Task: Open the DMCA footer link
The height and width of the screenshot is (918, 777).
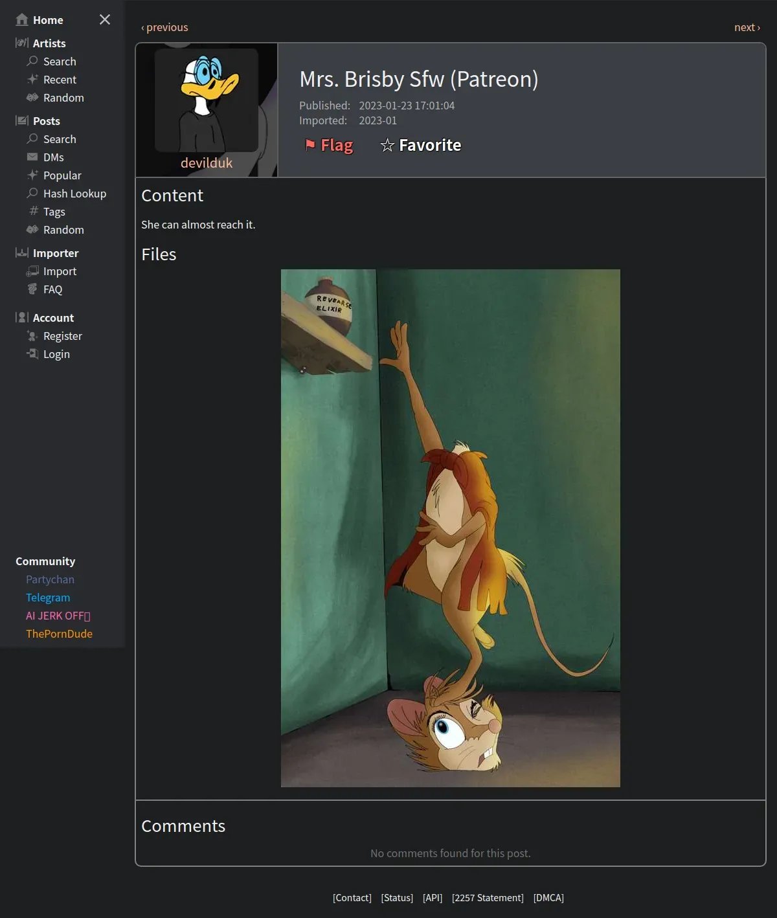Action: (x=548, y=897)
